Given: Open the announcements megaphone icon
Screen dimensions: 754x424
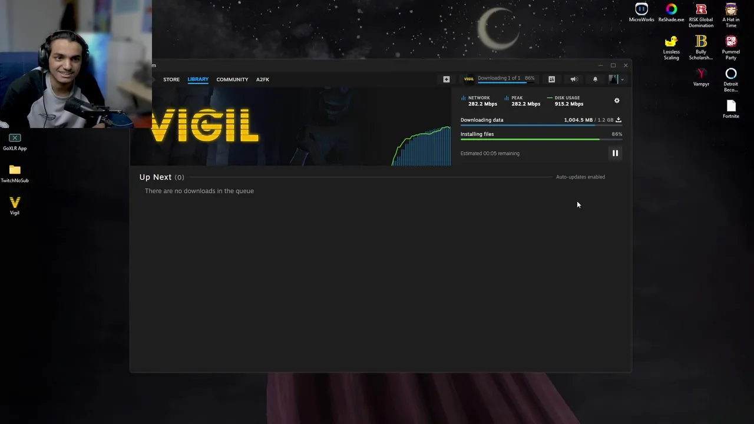Looking at the screenshot, I should coord(574,79).
